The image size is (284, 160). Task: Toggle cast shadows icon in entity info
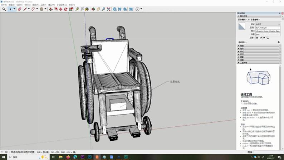(268, 38)
